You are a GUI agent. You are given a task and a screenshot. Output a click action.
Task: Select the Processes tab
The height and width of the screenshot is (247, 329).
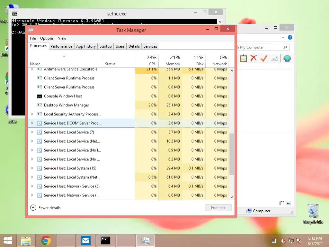click(39, 46)
